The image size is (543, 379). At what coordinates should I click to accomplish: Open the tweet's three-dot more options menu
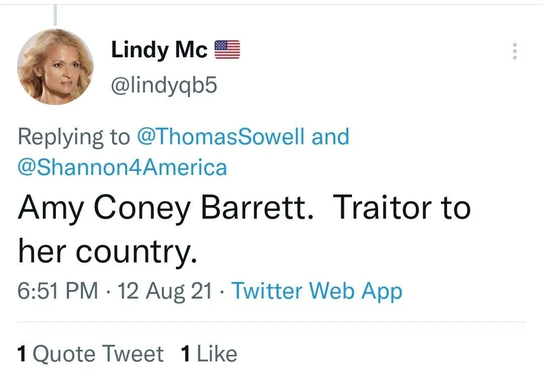pos(514,52)
